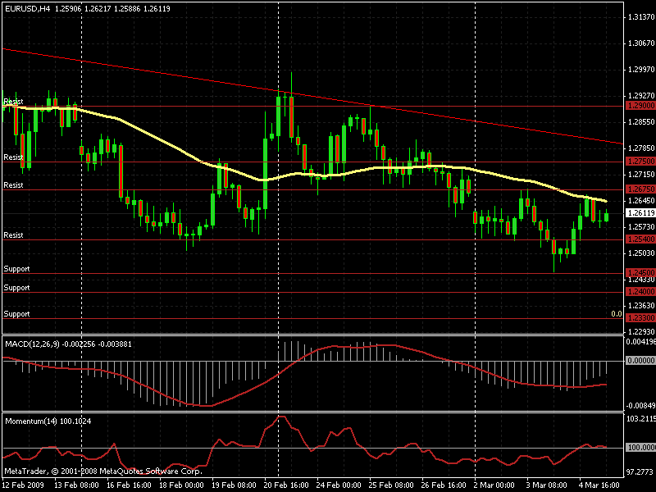Select the lowest Support label at 1.2330
656x492 pixels.
pos(16,314)
